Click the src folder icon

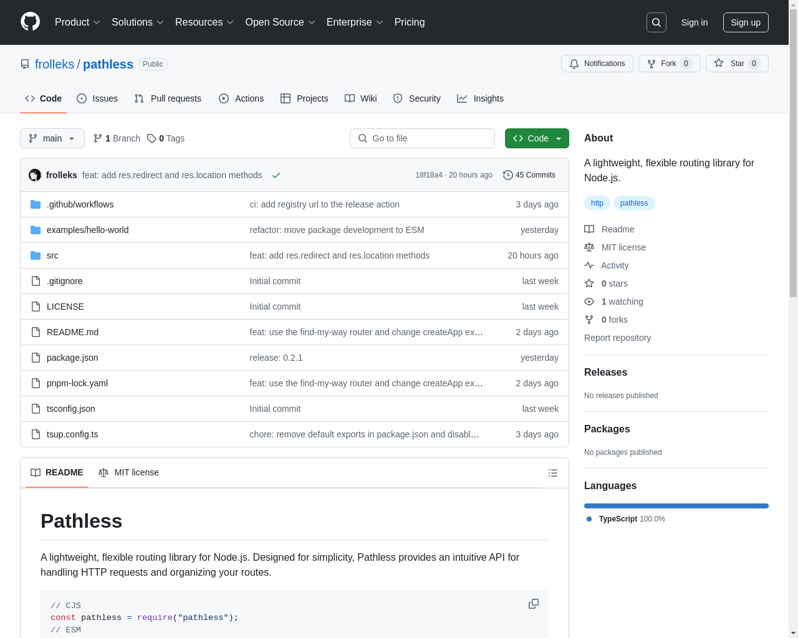click(x=36, y=255)
